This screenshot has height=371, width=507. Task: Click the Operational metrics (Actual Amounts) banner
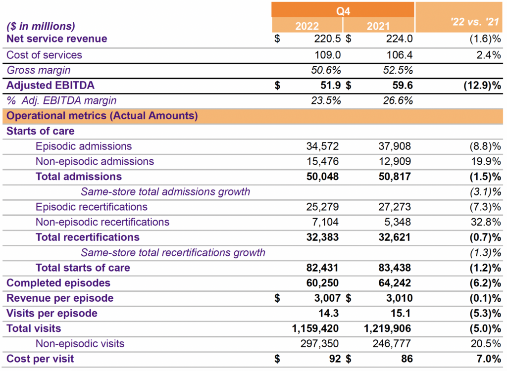102,116
